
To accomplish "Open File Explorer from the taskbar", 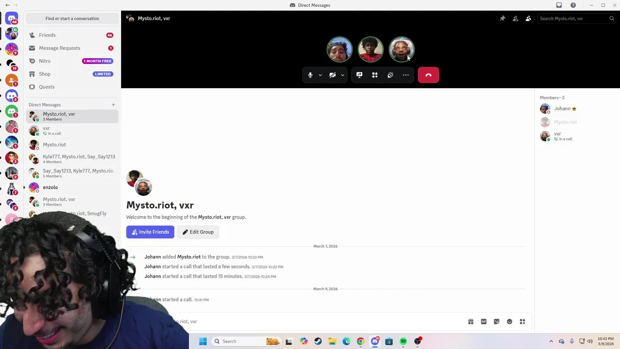I will coord(332,341).
